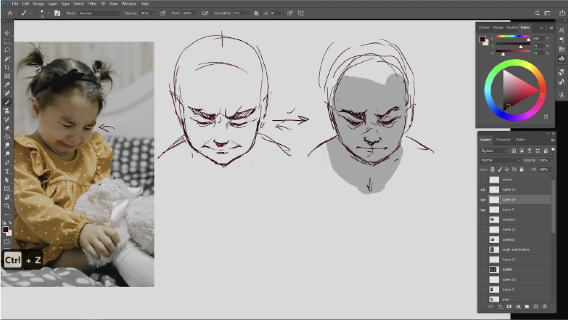Switch to the Swatches tab
This screenshot has width=568, height=320.
point(512,28)
